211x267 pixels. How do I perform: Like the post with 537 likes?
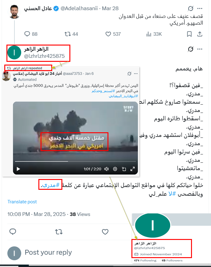click(x=108, y=34)
